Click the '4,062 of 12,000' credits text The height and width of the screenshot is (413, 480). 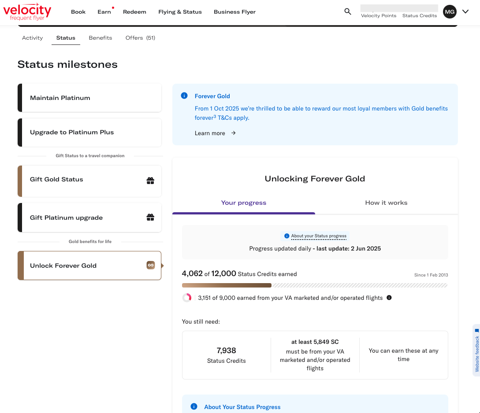209,273
